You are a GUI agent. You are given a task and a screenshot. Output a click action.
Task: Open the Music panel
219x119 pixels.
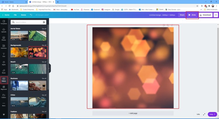4,71
